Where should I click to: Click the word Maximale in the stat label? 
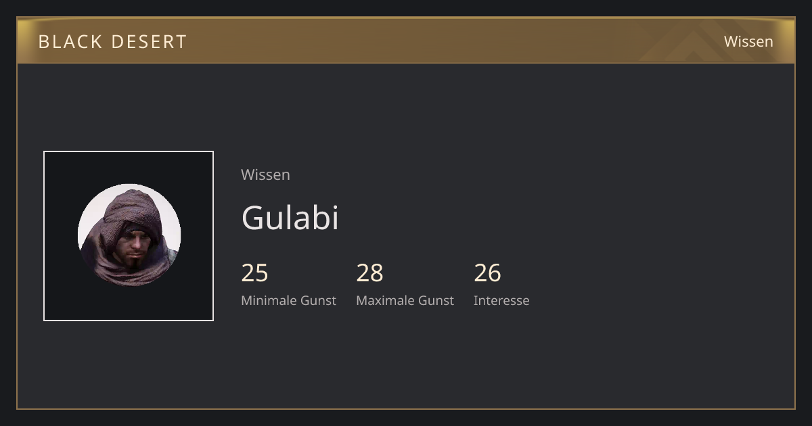[383, 300]
